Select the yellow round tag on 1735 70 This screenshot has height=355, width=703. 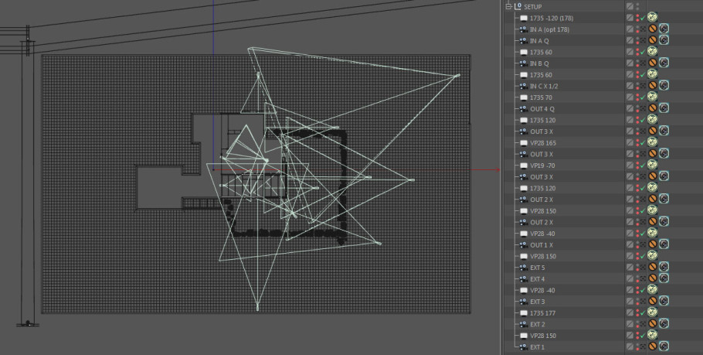point(652,97)
